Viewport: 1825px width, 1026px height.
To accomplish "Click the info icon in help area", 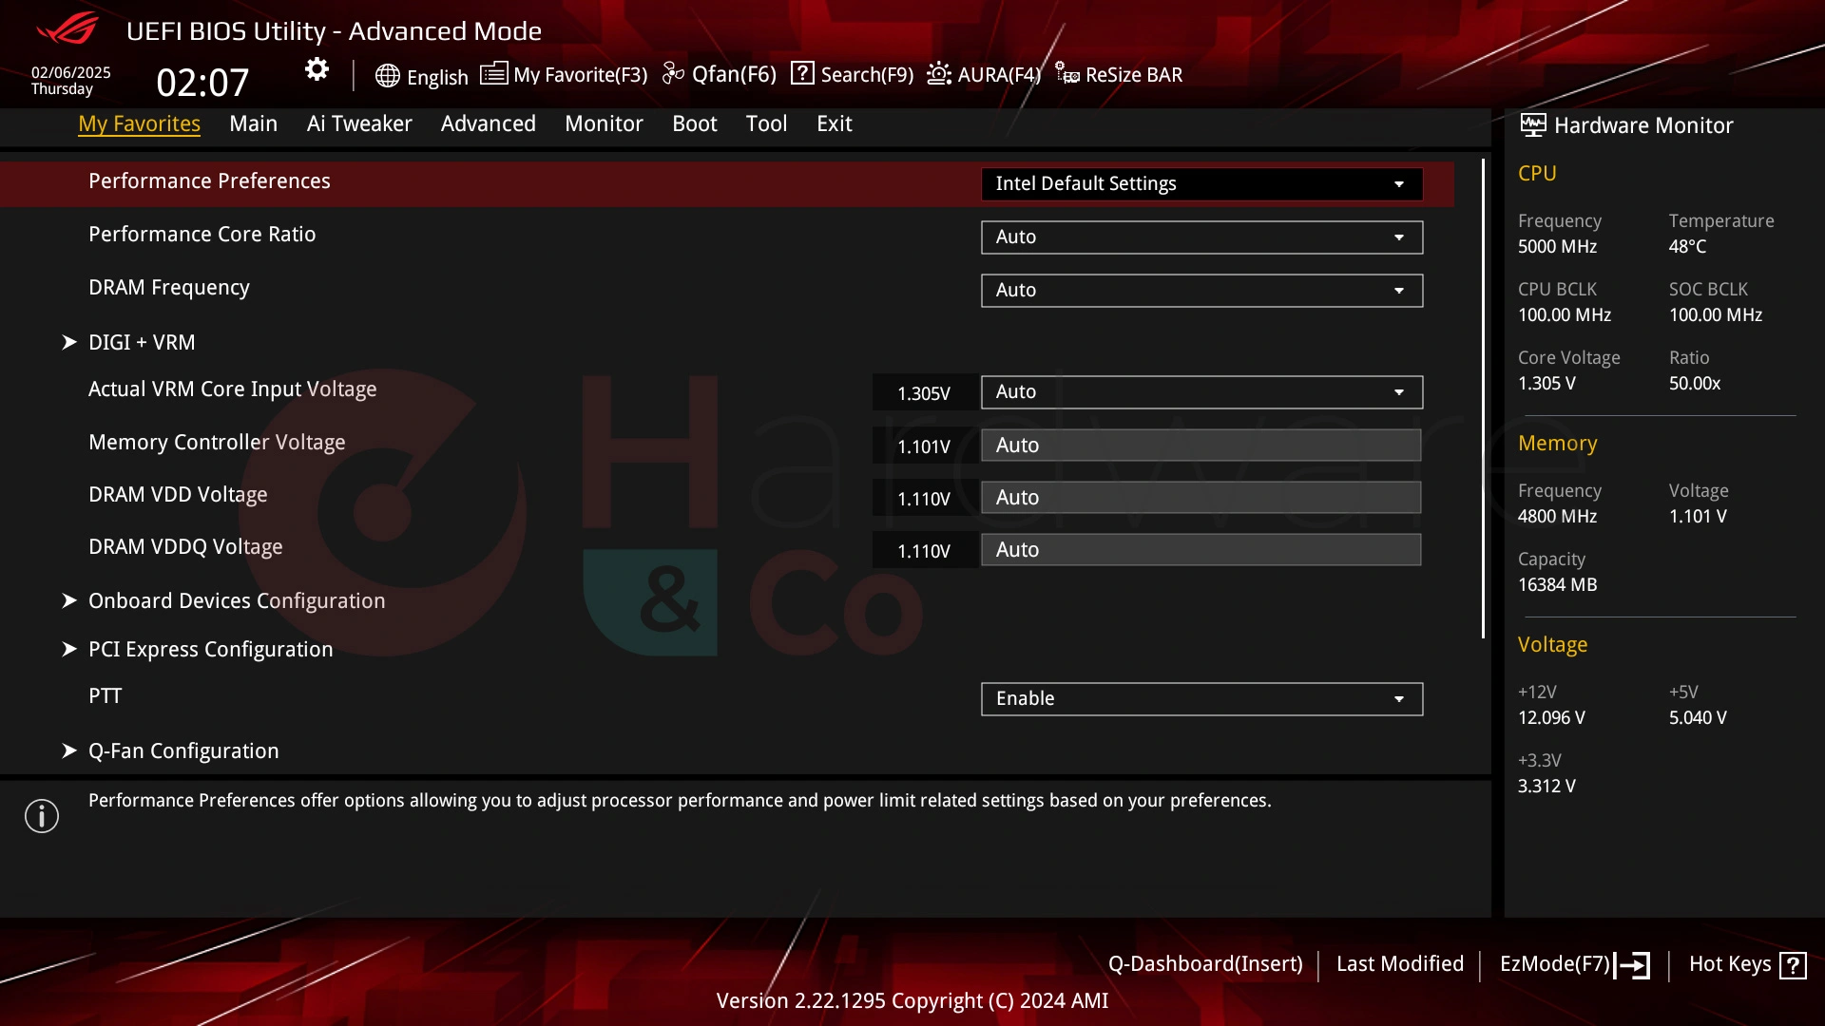I will pos(42,816).
